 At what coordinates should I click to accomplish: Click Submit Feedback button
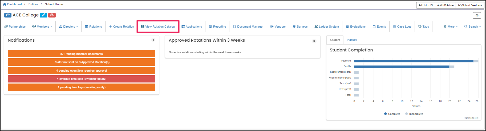pyautogui.click(x=470, y=5)
